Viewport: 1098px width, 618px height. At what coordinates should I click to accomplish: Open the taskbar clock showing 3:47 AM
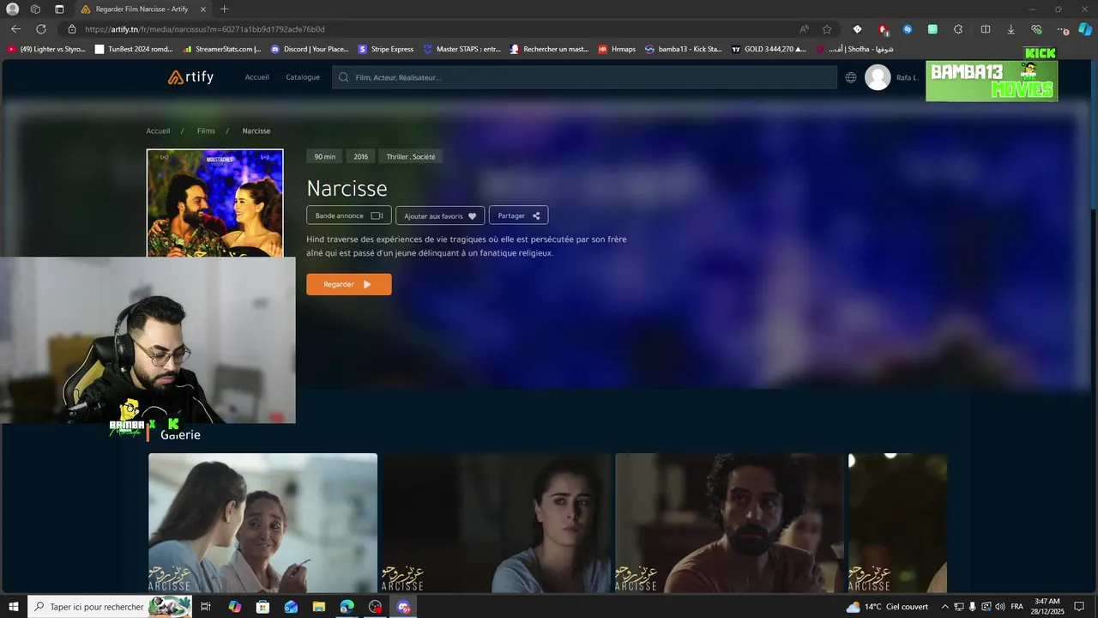(1048, 607)
